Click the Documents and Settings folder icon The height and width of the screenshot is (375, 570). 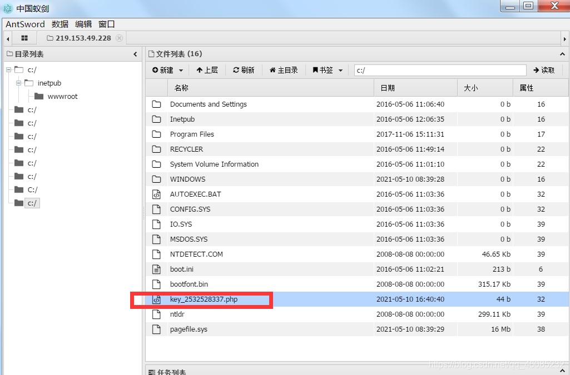point(156,104)
